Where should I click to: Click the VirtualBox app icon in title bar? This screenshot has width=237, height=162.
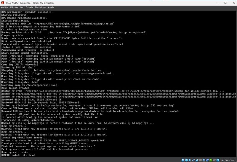point(2,3)
